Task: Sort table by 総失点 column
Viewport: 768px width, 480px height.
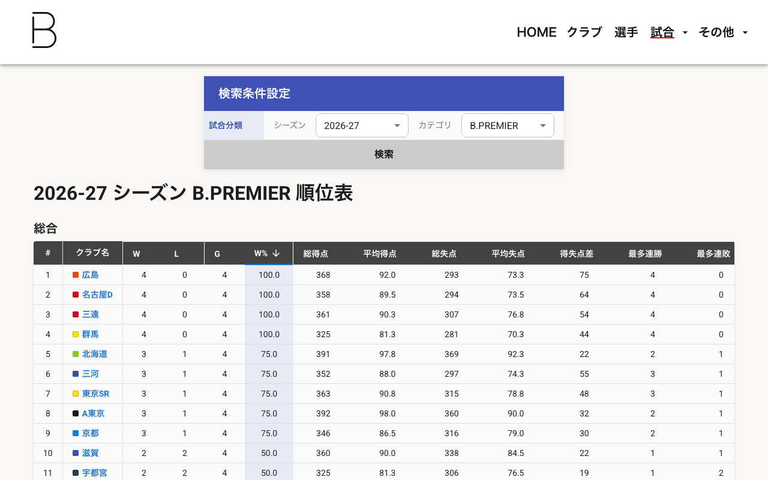Action: click(x=444, y=254)
